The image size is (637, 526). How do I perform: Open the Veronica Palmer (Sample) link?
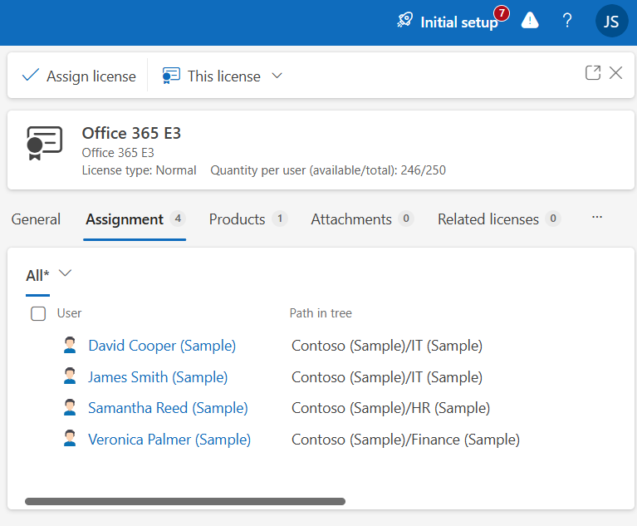click(169, 440)
